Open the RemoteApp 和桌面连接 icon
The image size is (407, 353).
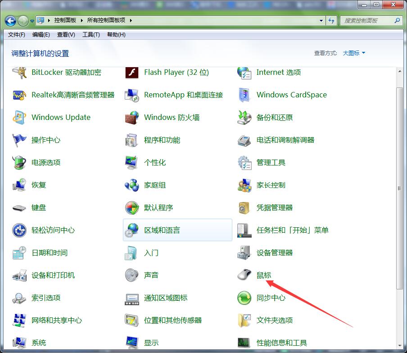click(132, 95)
